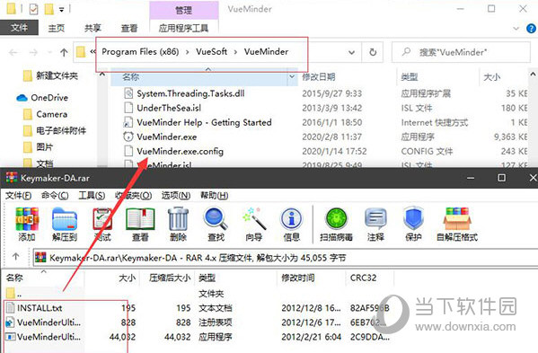This screenshot has width=538, height=353.
Task: Open the 文件 tab in Explorer
Action: [x=19, y=28]
